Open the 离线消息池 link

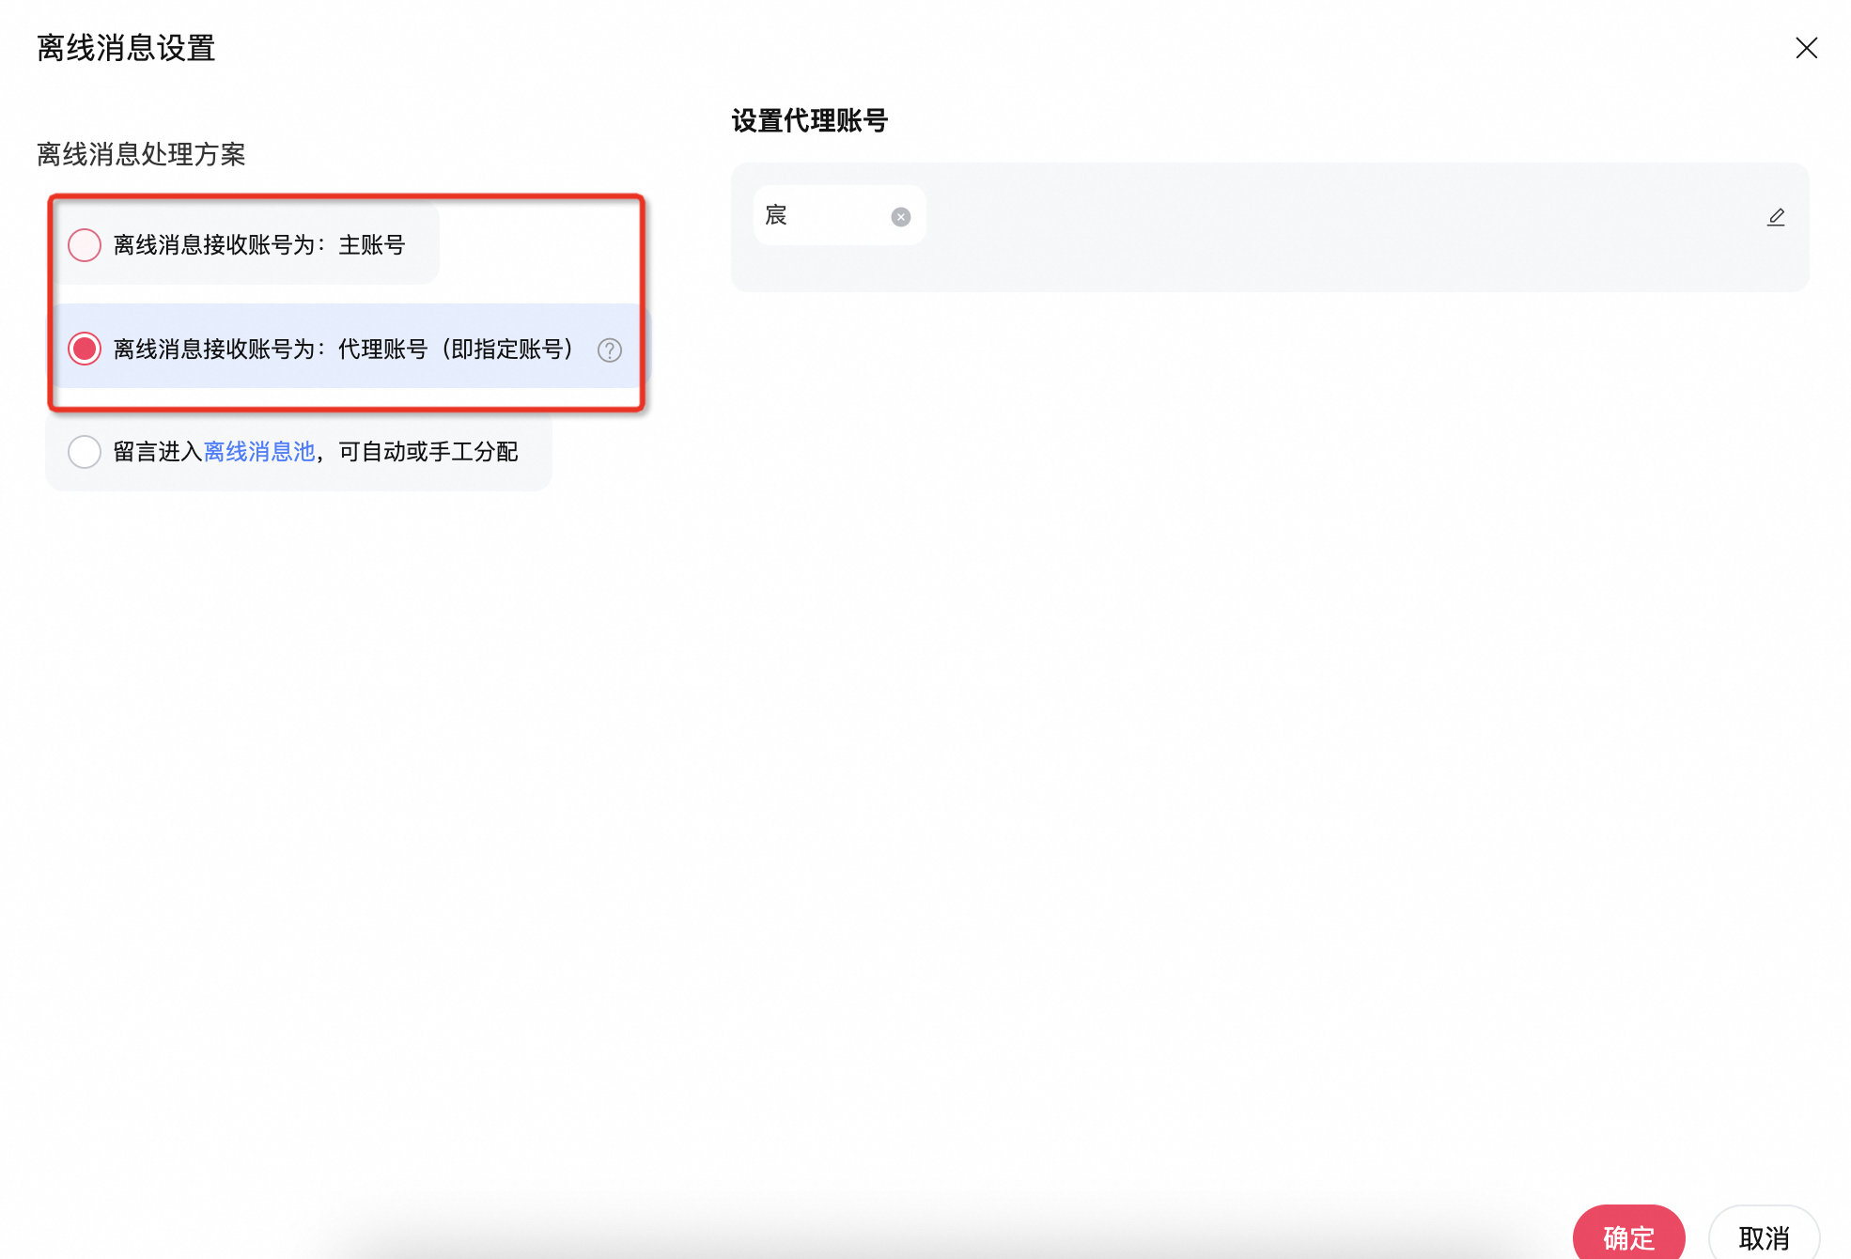coord(259,452)
